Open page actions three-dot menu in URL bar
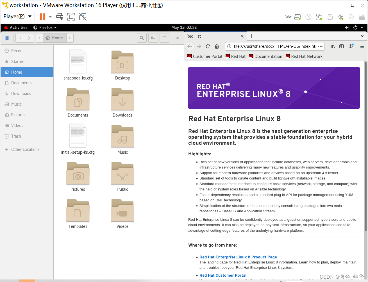This screenshot has height=282, width=368. (x=320, y=46)
